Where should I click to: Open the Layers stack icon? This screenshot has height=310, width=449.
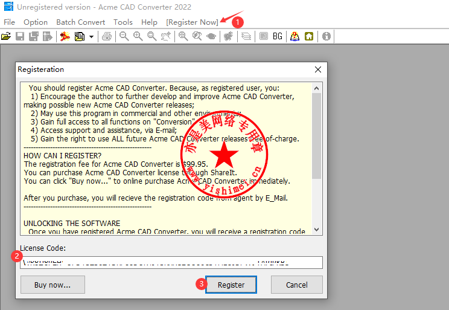coord(246,36)
